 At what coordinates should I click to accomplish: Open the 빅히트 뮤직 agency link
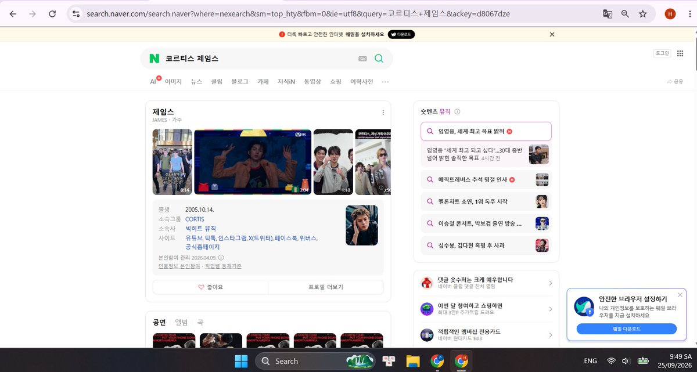(200, 229)
